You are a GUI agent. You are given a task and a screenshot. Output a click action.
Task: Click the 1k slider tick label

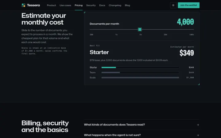[x=116, y=34]
